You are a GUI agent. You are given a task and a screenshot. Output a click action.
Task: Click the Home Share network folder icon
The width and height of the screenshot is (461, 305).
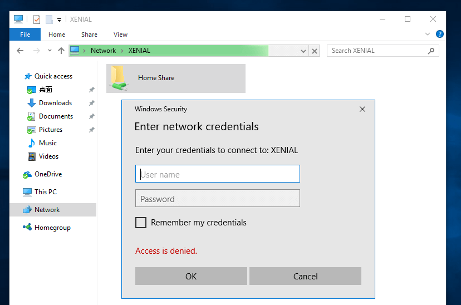118,78
